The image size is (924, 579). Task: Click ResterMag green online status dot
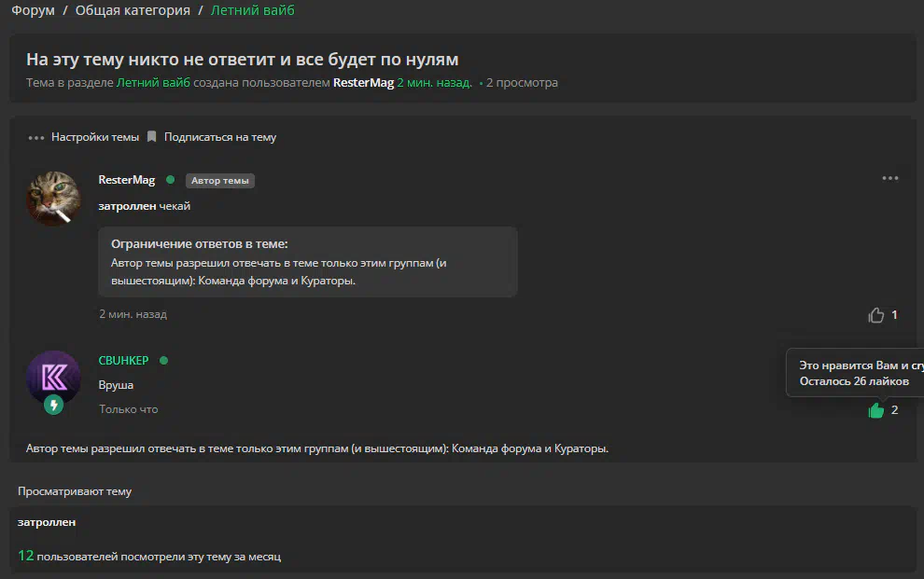[170, 179]
